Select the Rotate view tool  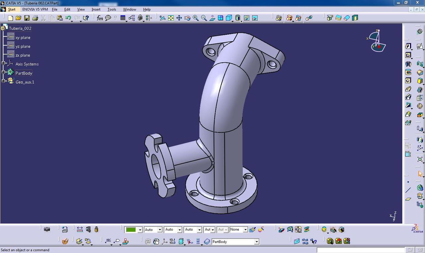[187, 18]
